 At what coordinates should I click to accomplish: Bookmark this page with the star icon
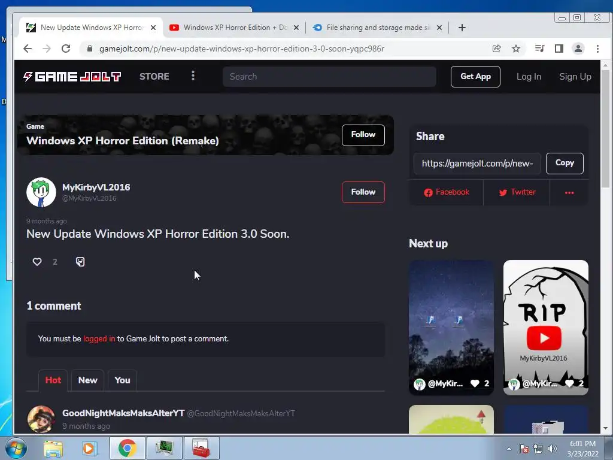[x=516, y=49]
